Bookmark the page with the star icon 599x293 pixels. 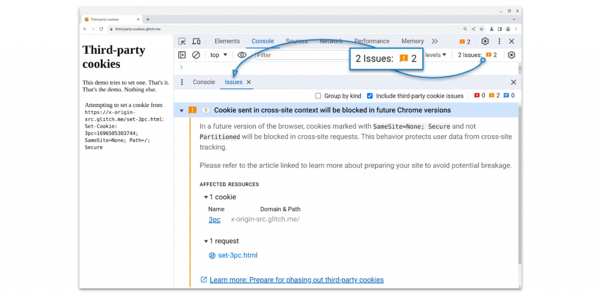481,29
